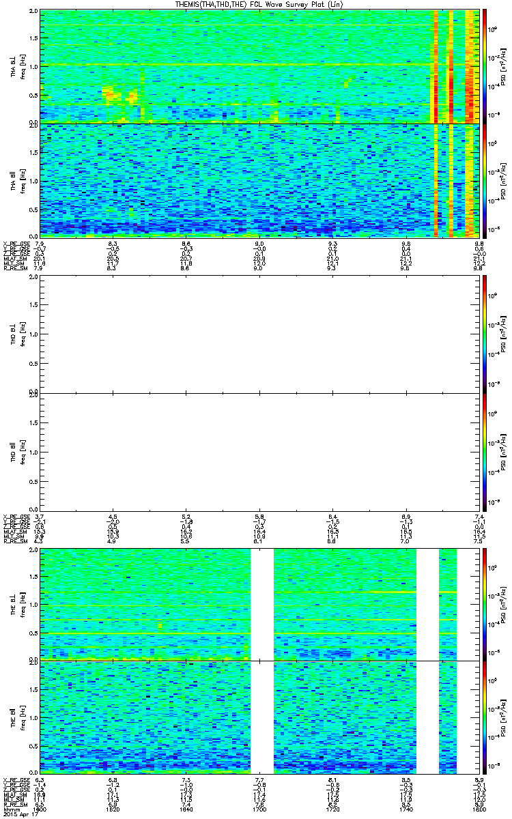Click the plot title "THEMIS(THA,THD,THE) FGL Wave Survey Plot"

260,5
